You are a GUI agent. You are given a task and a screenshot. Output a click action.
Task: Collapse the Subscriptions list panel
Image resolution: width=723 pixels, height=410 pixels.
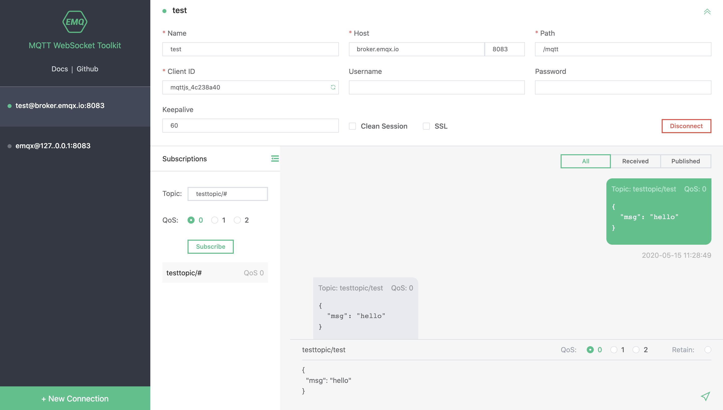click(275, 159)
